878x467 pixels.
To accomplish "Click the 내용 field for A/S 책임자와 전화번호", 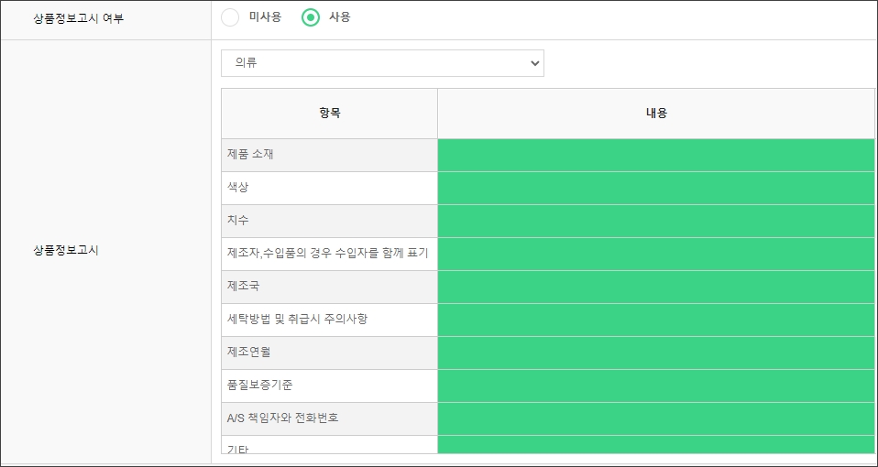I will (x=655, y=418).
